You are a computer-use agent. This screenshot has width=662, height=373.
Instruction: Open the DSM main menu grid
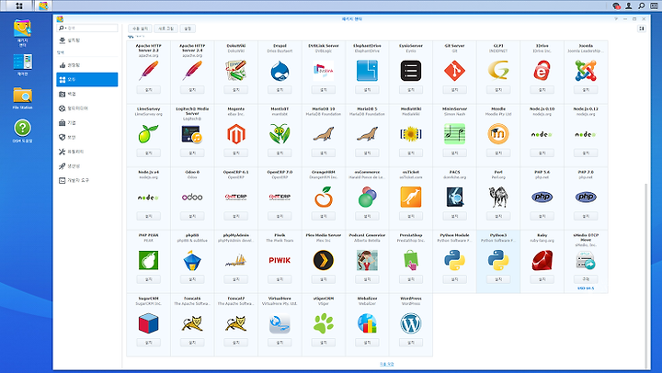19,6
